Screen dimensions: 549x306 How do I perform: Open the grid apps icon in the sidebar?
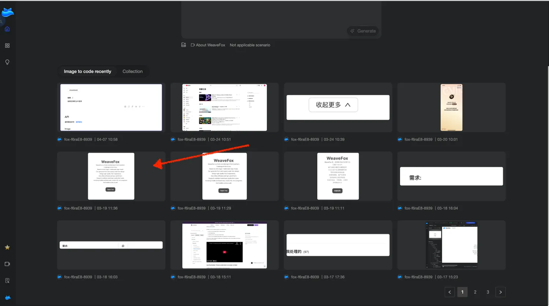pyautogui.click(x=7, y=45)
